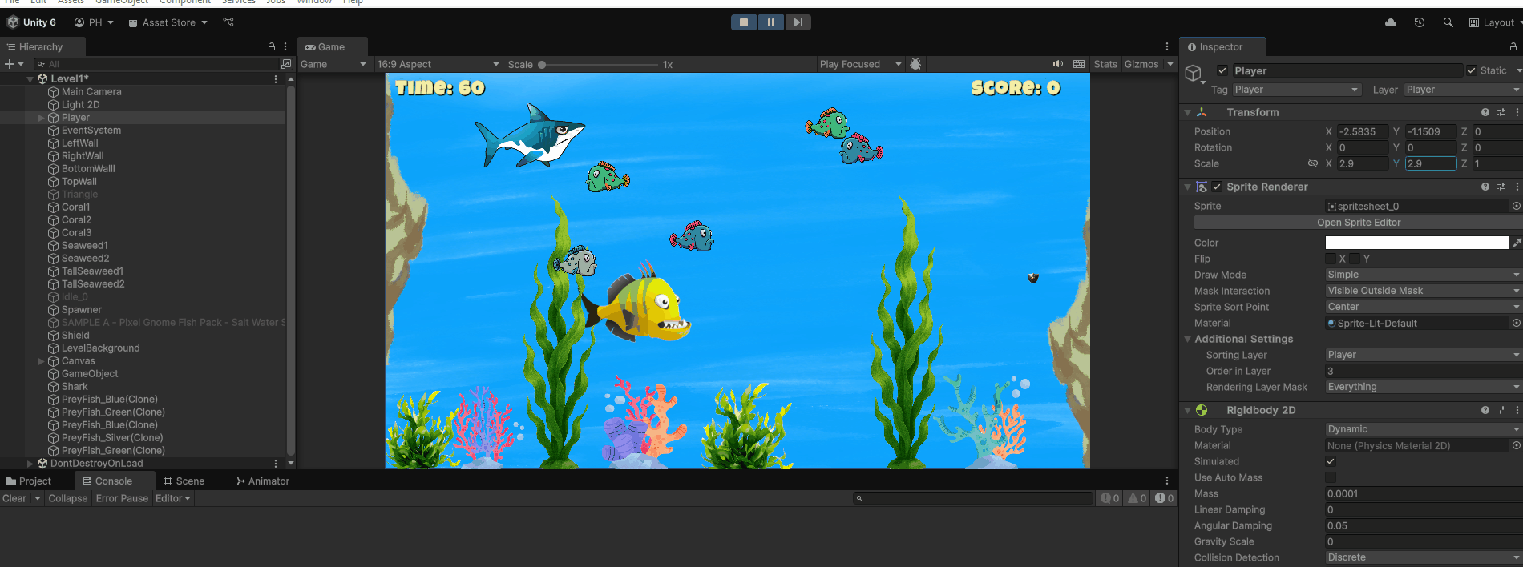This screenshot has width=1523, height=567.
Task: Click the Level1 scene options three dots
Action: pos(276,79)
